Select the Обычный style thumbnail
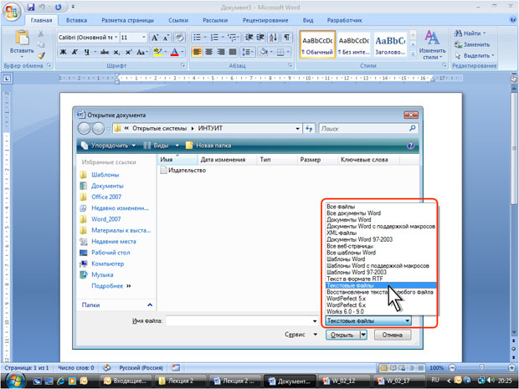Viewport: 519px width, 389px height. [x=317, y=45]
